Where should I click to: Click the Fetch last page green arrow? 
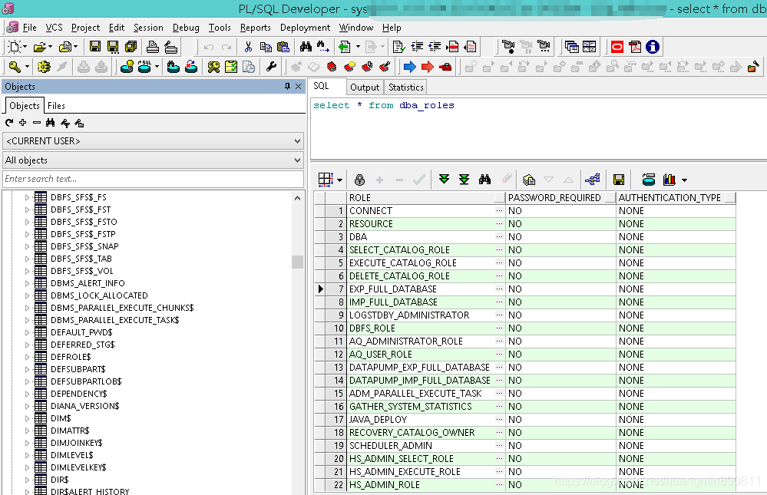pos(464,180)
